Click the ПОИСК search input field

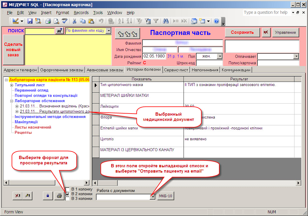tap(40, 31)
